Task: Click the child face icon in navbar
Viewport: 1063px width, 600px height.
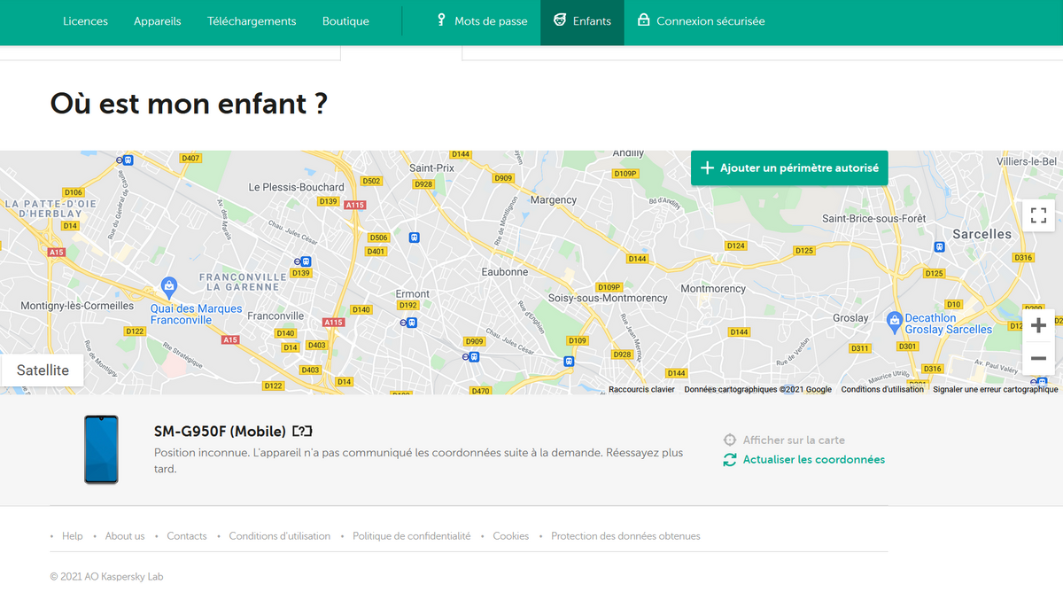Action: [559, 20]
